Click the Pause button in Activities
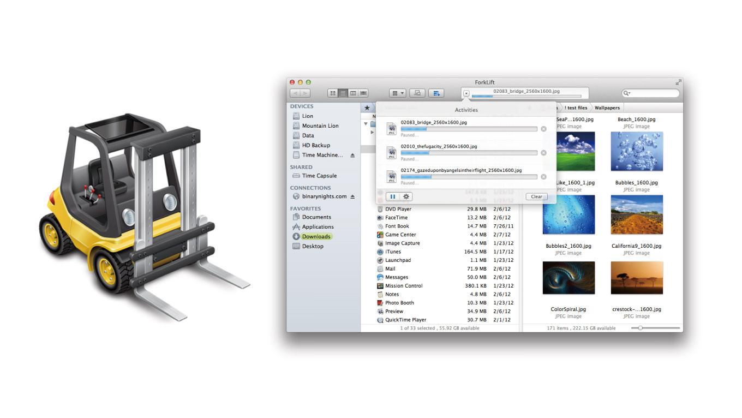 click(x=393, y=196)
